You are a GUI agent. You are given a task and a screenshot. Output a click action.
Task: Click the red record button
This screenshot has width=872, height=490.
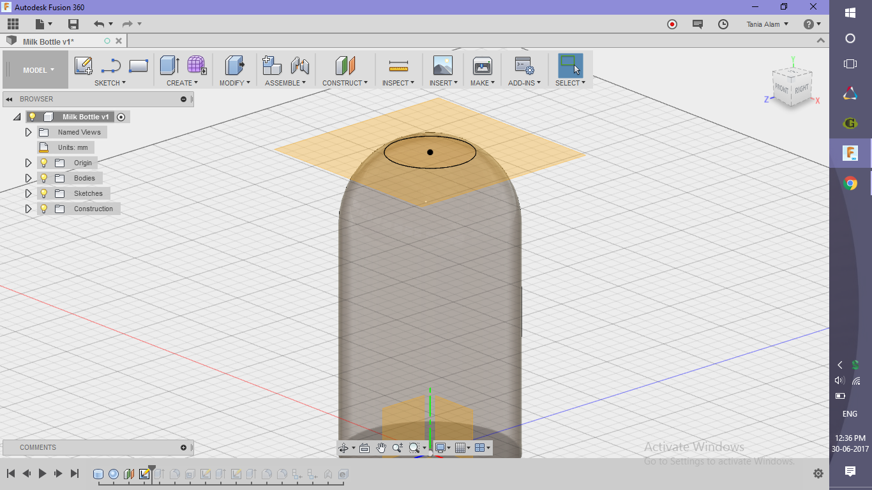tap(672, 24)
